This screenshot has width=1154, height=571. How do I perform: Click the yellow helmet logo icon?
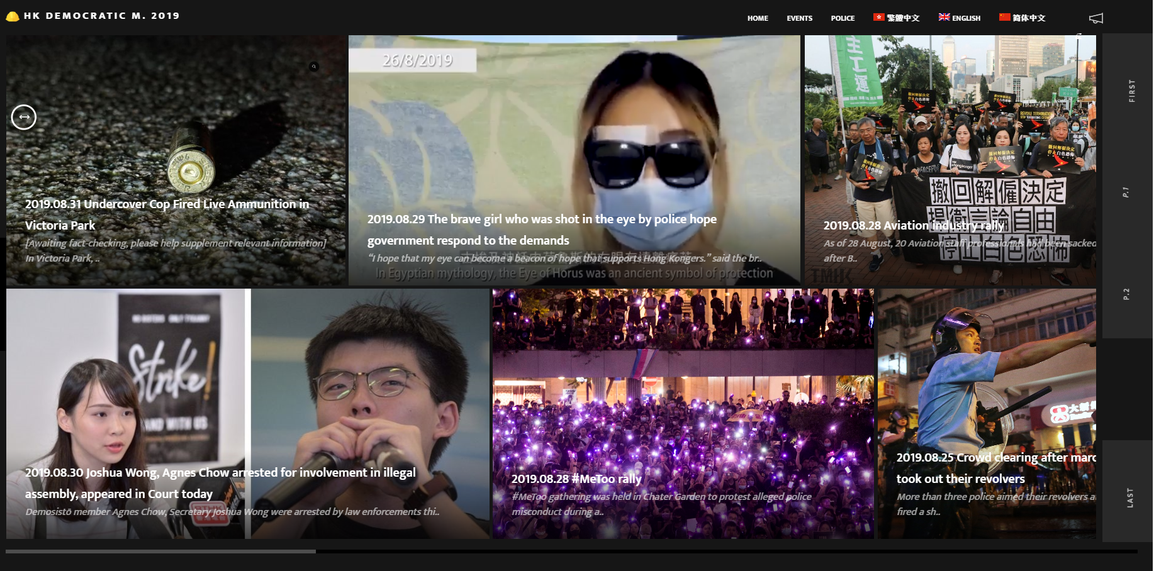point(13,16)
